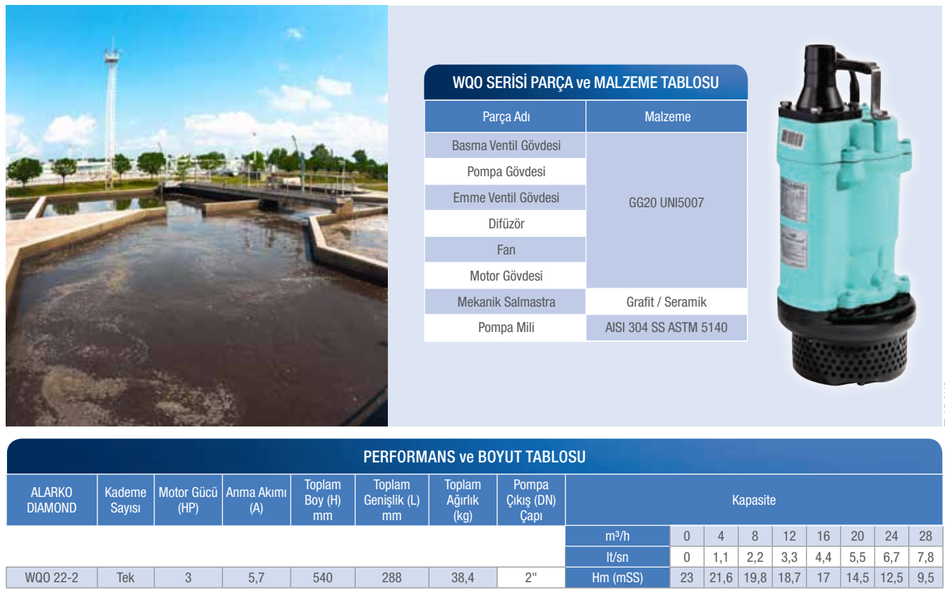This screenshot has width=945, height=590.
Task: Select the 'Basma Ventil Gövdesi' row
Action: pos(506,146)
